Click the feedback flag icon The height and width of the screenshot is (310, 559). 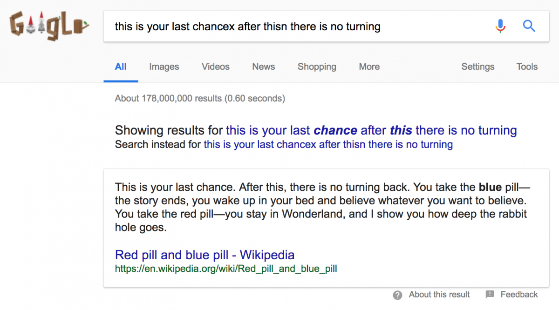pyautogui.click(x=490, y=295)
